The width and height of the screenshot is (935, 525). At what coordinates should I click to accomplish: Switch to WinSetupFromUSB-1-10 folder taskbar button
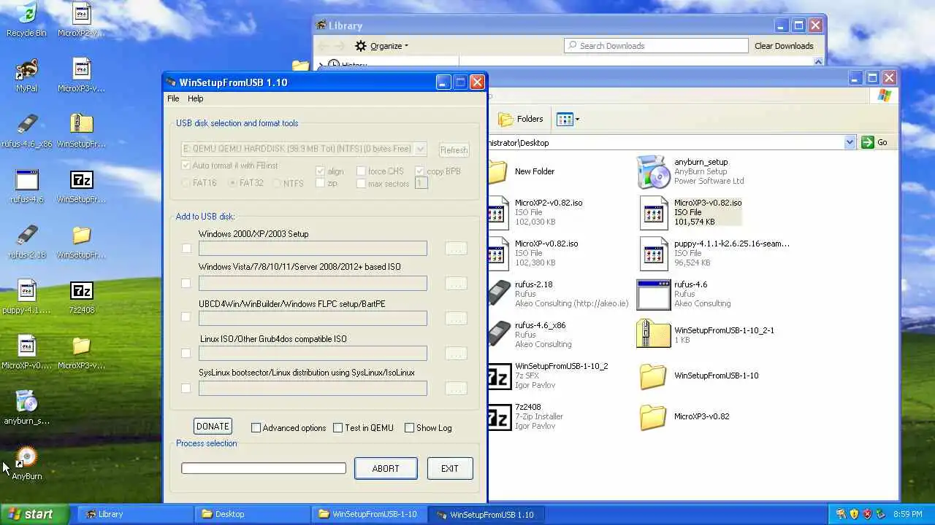click(368, 514)
